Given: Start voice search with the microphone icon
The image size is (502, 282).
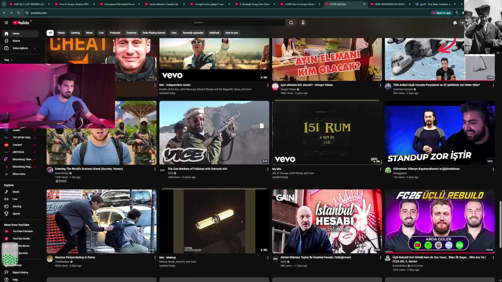Looking at the screenshot, I should (x=303, y=23).
